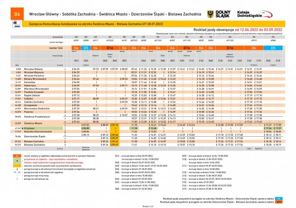Screen dimensions: 296x208
Task: Click the yellow Zastępcza Komunikacja Autobusowa banner
Action: (x=153, y=24)
